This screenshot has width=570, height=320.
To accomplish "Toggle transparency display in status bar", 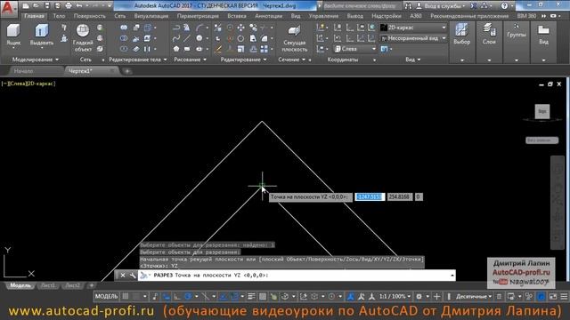I will (263, 296).
